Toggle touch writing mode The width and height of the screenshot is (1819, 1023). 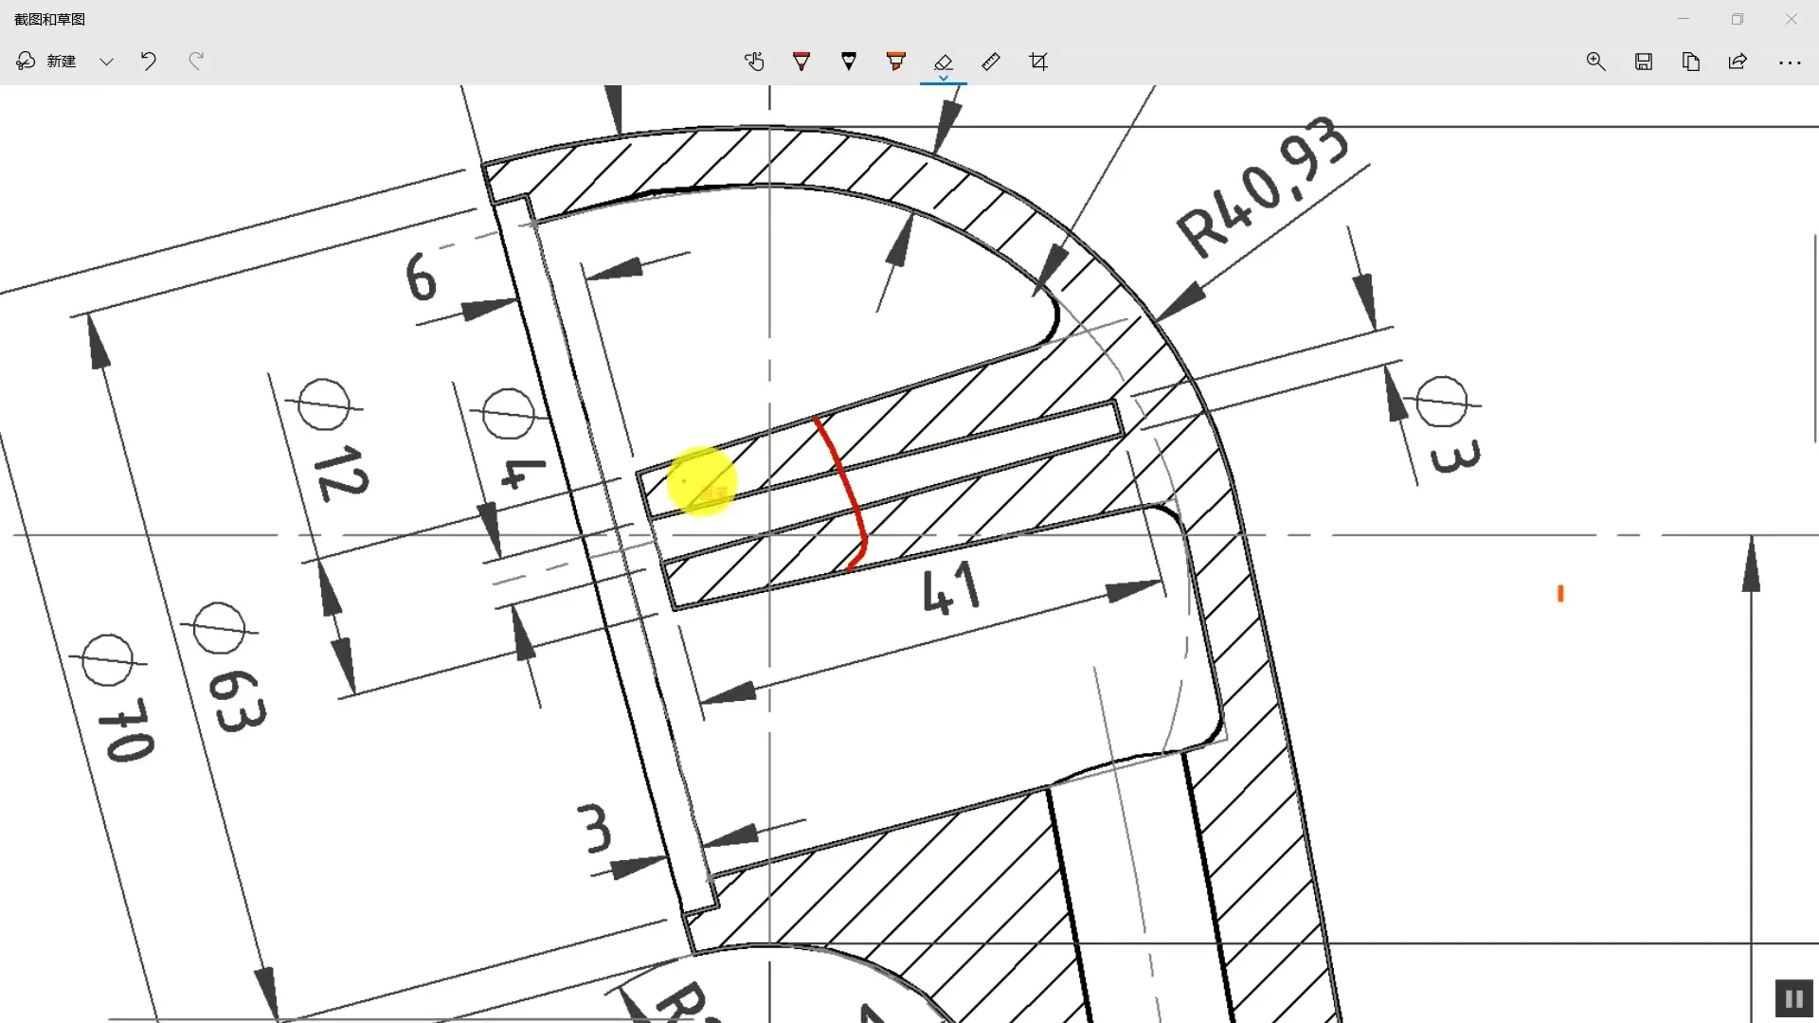pyautogui.click(x=754, y=61)
